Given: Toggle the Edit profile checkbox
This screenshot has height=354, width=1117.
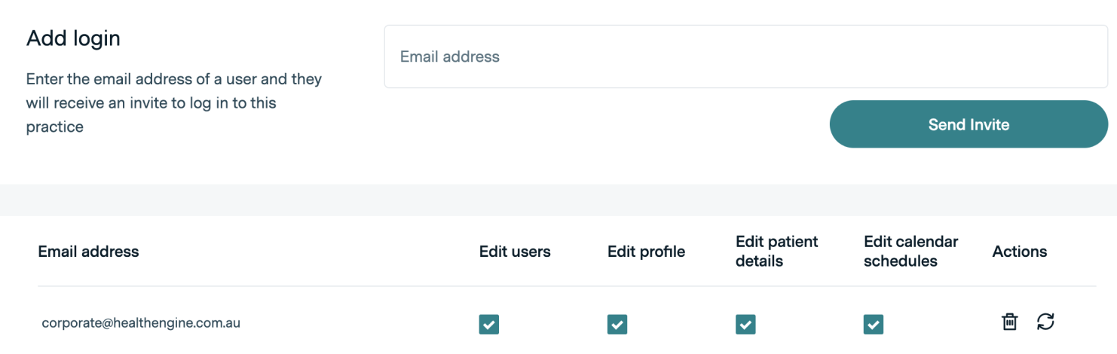Looking at the screenshot, I should (617, 324).
